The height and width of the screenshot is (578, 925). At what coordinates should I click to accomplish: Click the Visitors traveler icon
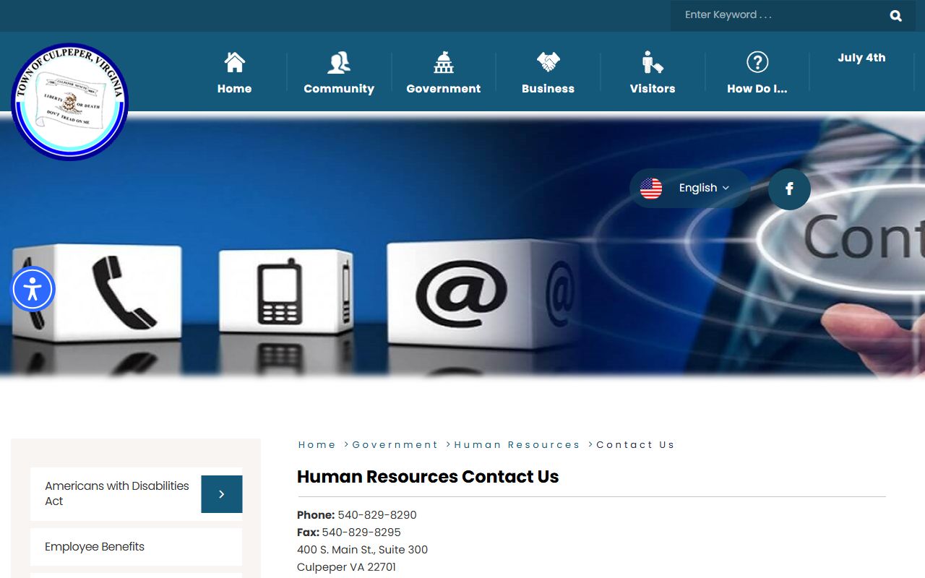click(x=652, y=62)
